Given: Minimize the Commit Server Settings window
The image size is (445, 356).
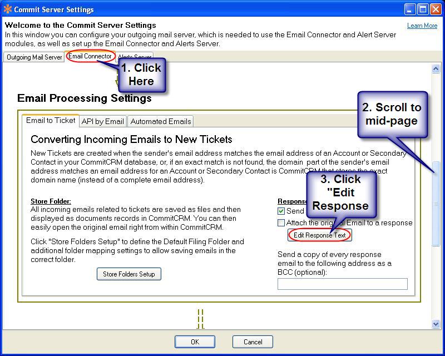Looking at the screenshot, I should point(409,9).
